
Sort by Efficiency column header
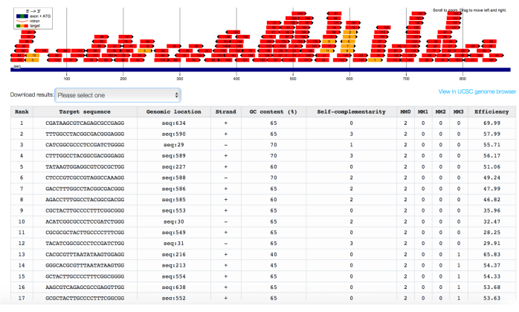point(491,112)
